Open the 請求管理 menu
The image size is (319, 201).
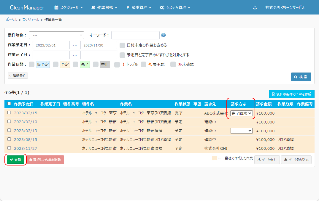coord(139,8)
